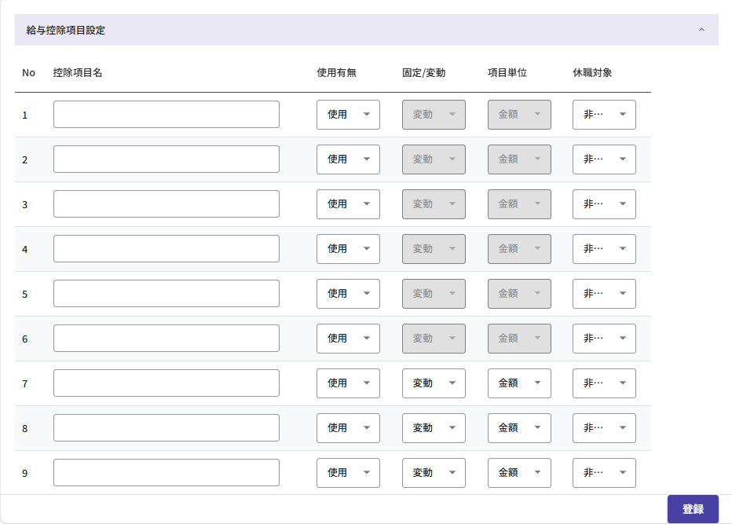Open the 休職対象 dropdown in row 3
Image resolution: width=732 pixels, height=524 pixels.
click(x=604, y=204)
